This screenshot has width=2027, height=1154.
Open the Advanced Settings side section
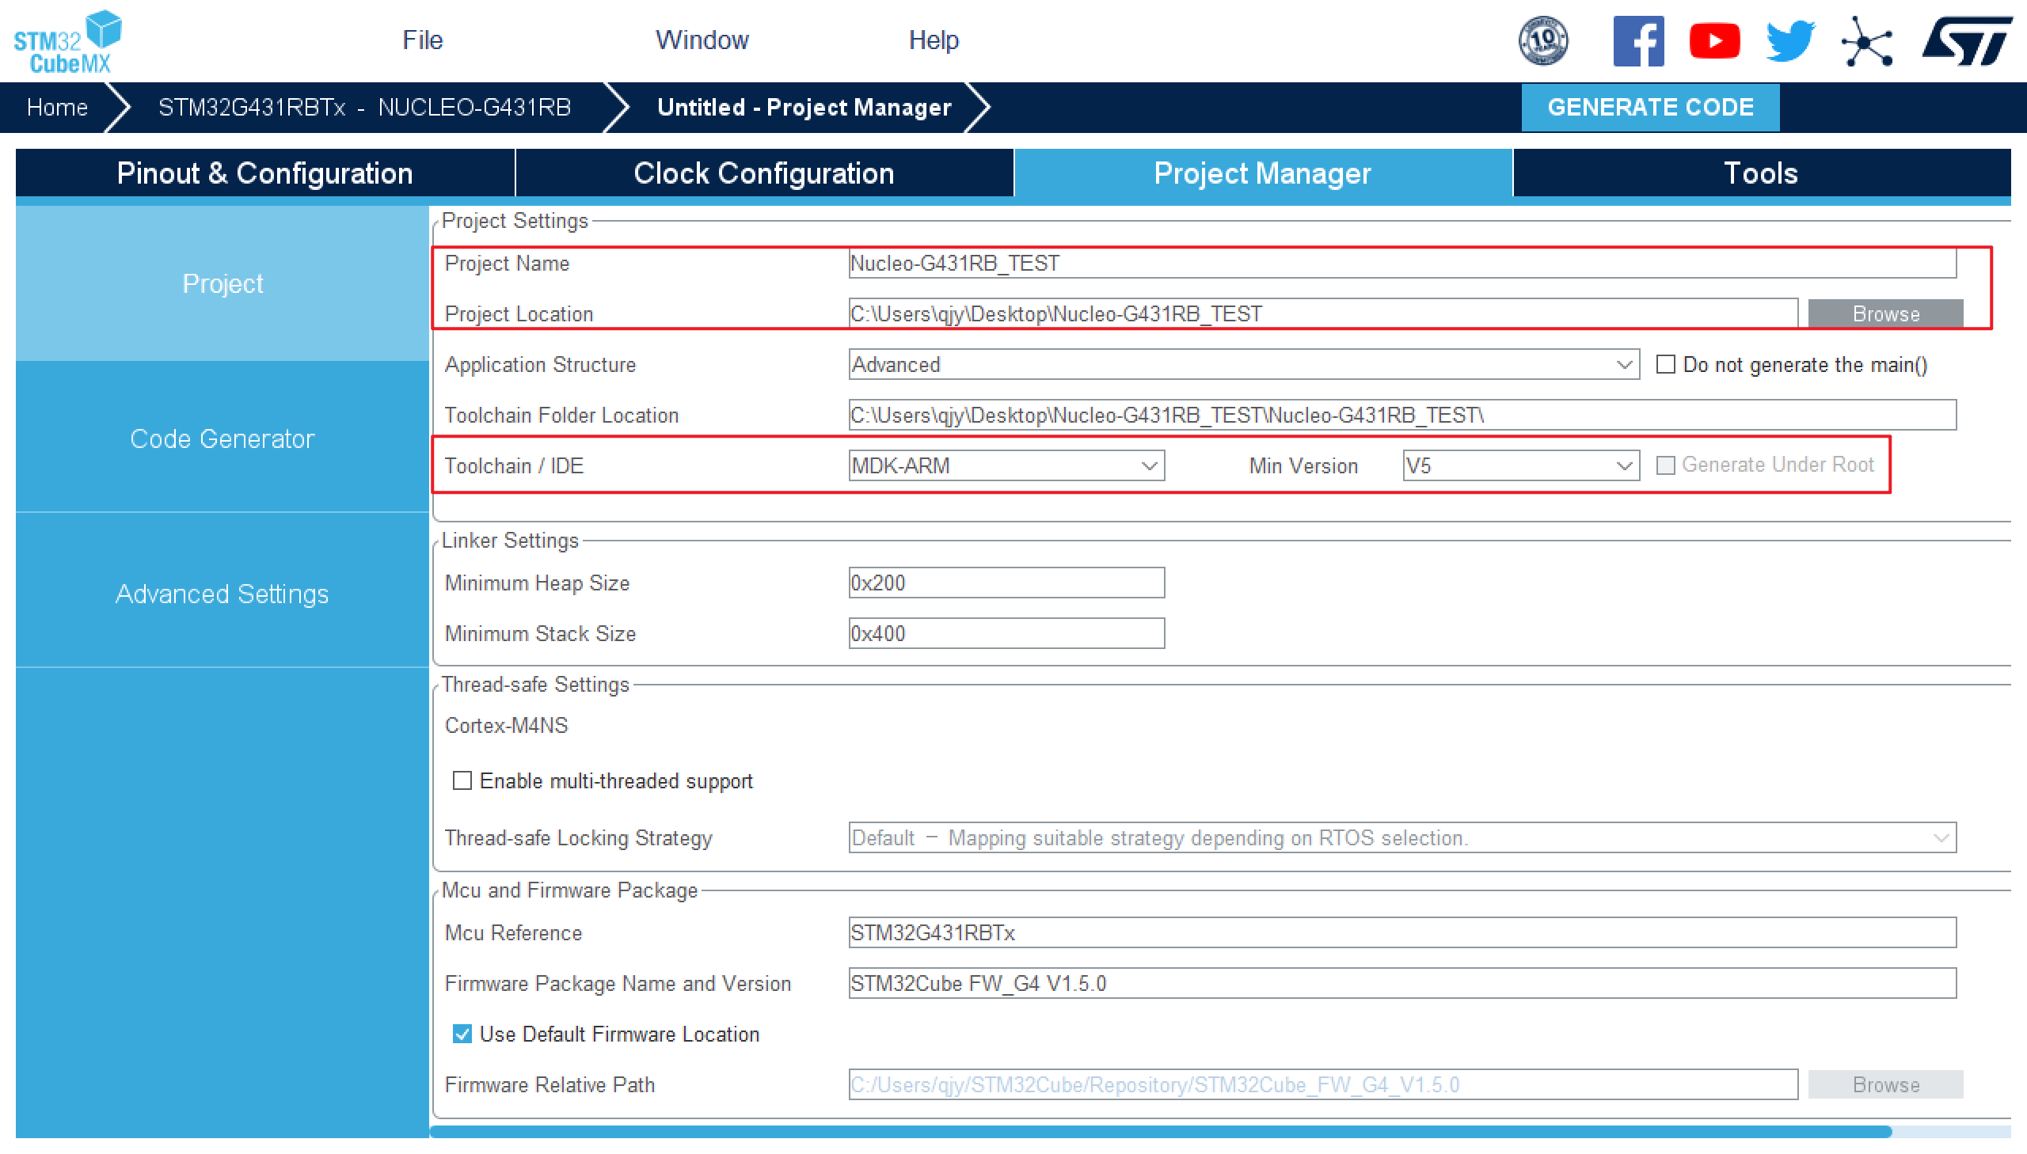[222, 594]
